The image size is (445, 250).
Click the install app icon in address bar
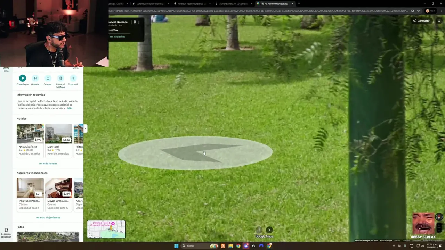point(413,11)
